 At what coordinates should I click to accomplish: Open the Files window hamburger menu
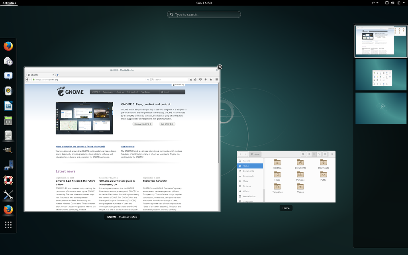pyautogui.click(x=325, y=154)
